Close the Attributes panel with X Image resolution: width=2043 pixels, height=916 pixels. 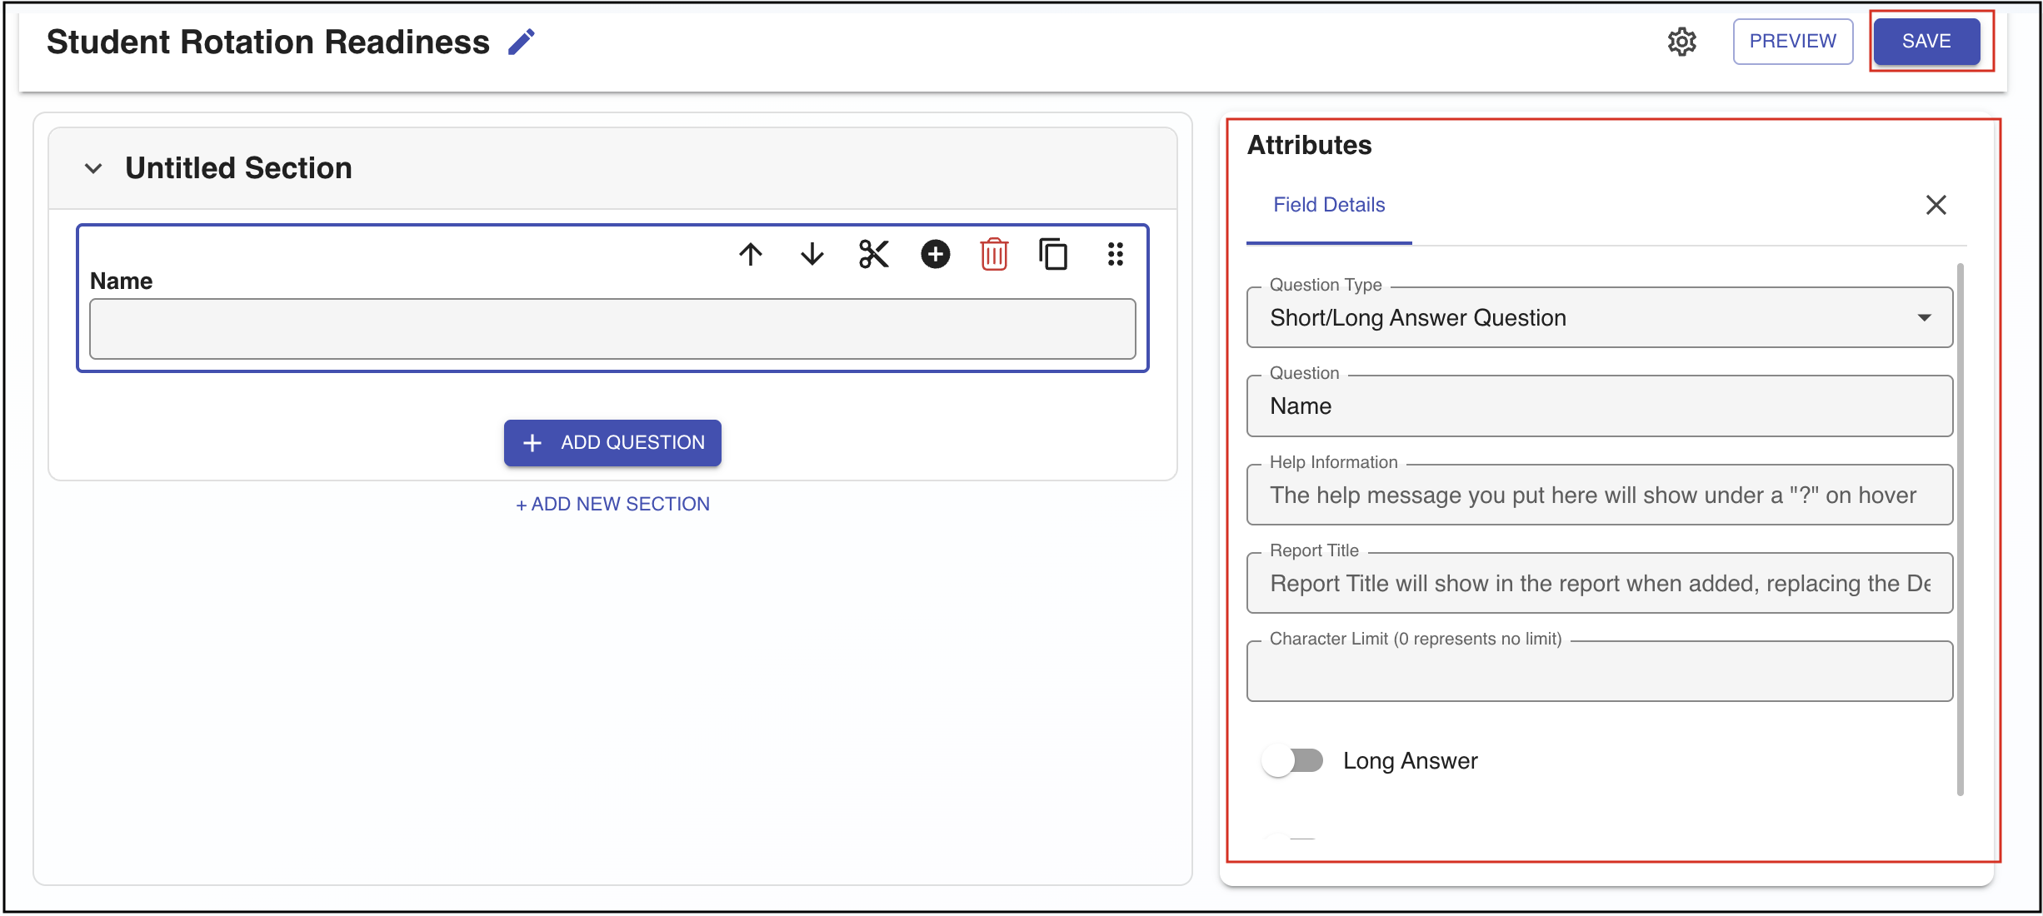(1936, 205)
